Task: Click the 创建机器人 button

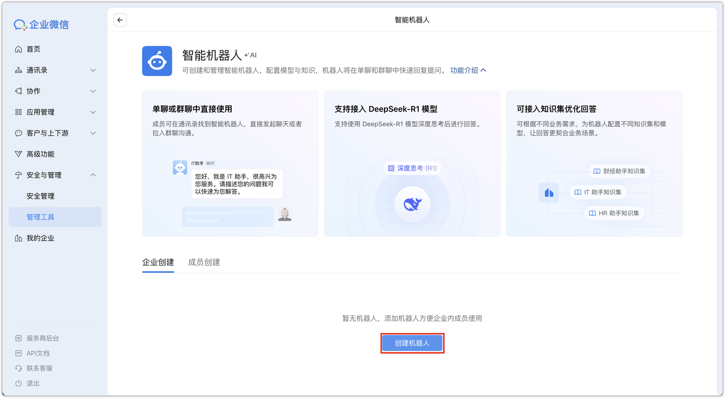Action: pyautogui.click(x=412, y=343)
